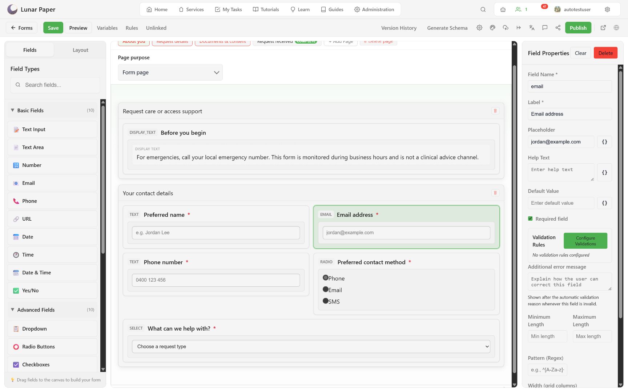
Task: Click Clear in Field Properties
Action: pos(580,53)
